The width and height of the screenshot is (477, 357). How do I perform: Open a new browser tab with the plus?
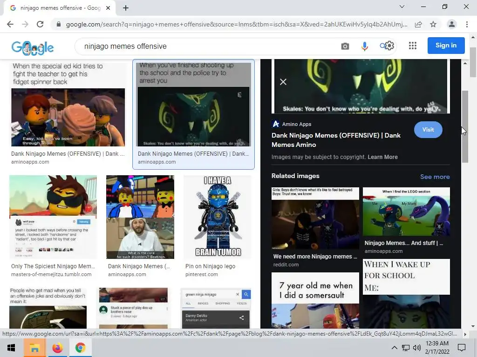[126, 8]
